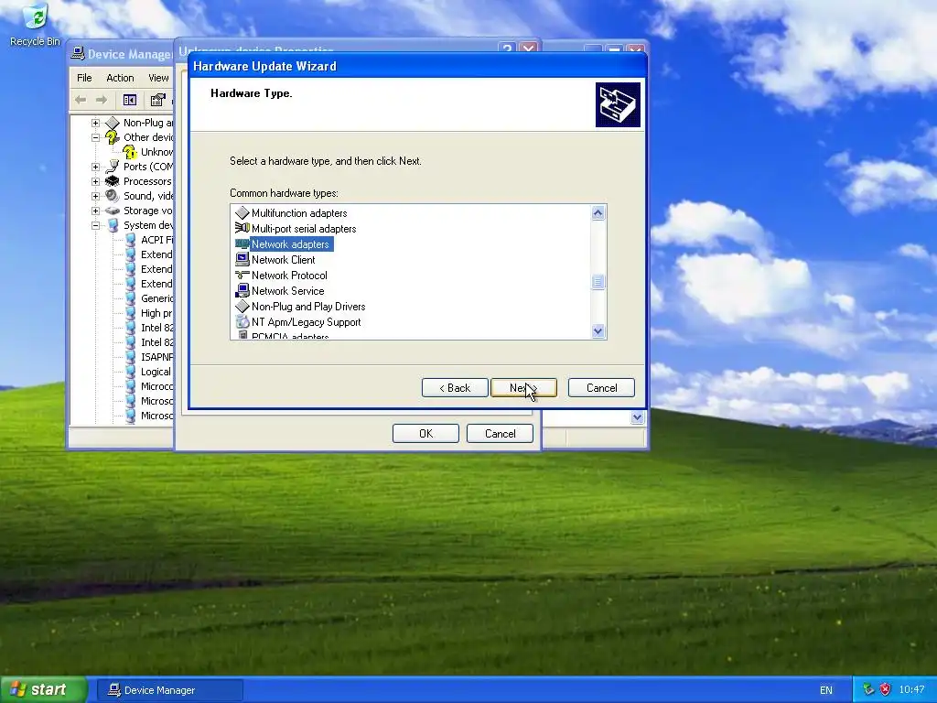
Task: Expand the Processors node
Action: 95,181
